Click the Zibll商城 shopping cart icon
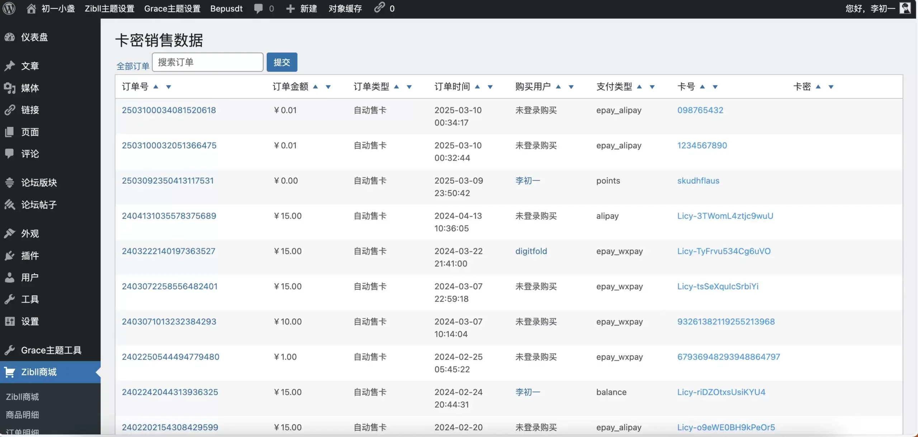918x437 pixels. (x=10, y=372)
